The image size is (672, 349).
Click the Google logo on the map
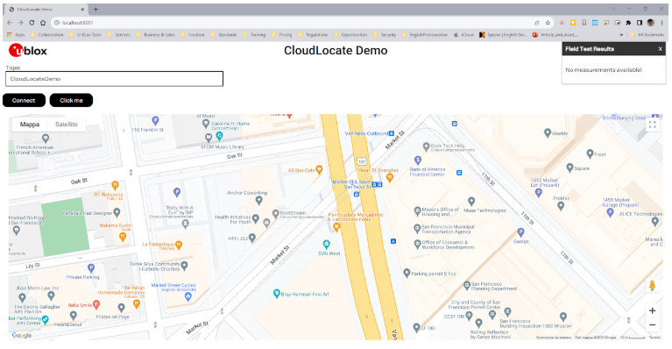21,335
